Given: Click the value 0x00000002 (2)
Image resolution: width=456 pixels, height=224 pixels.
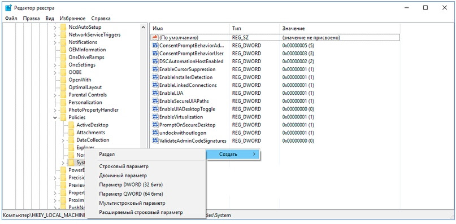Looking at the screenshot, I should (298, 62).
